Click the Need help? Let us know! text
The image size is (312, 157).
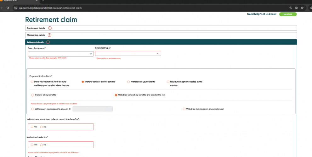pos(262,14)
